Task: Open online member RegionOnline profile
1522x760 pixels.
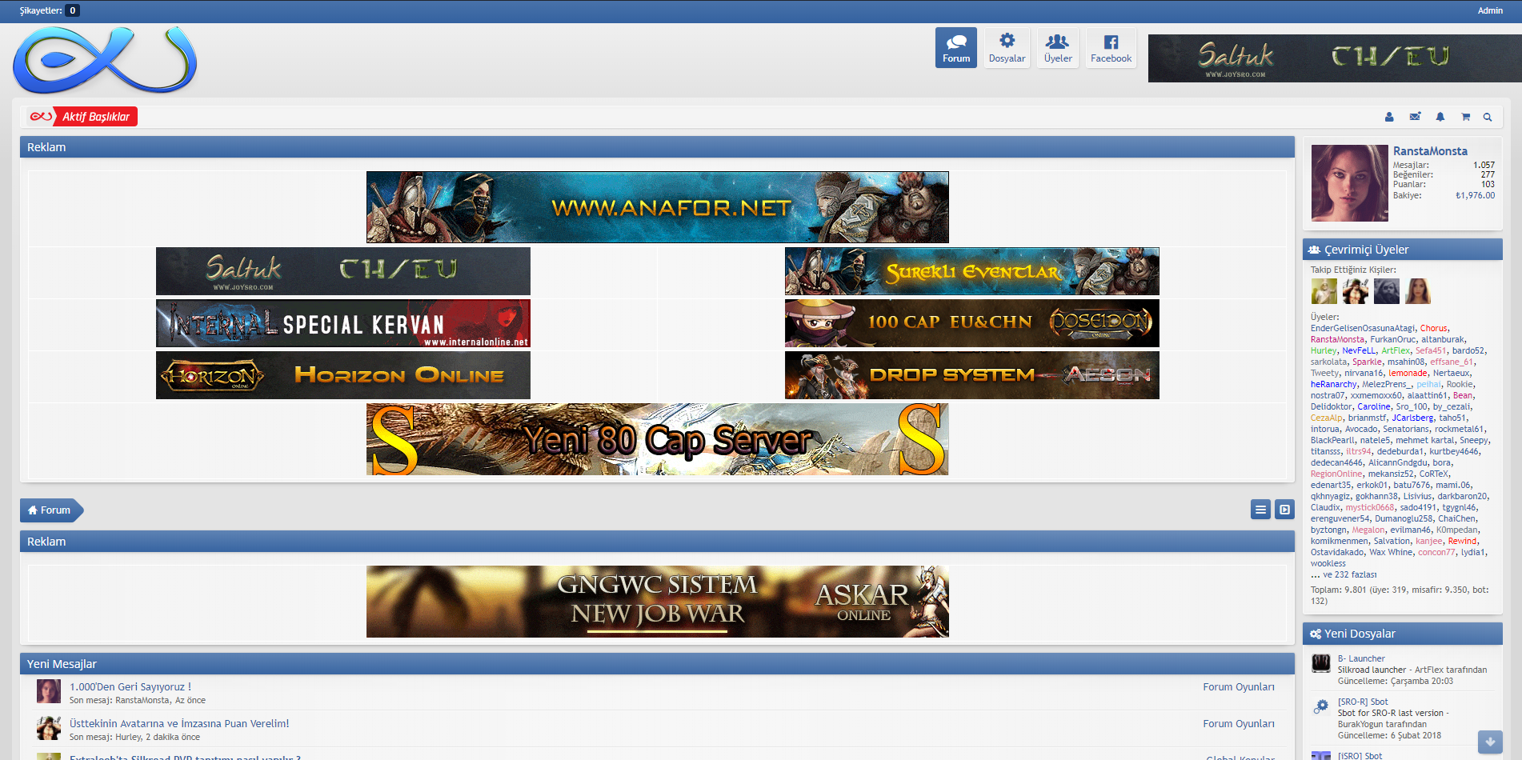Action: point(1336,474)
